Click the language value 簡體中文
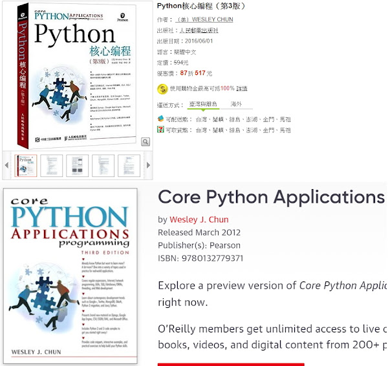 click(x=185, y=52)
